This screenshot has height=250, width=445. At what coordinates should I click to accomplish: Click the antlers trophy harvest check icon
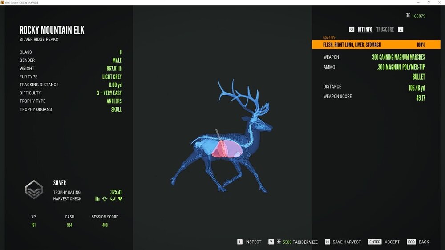tap(113, 199)
